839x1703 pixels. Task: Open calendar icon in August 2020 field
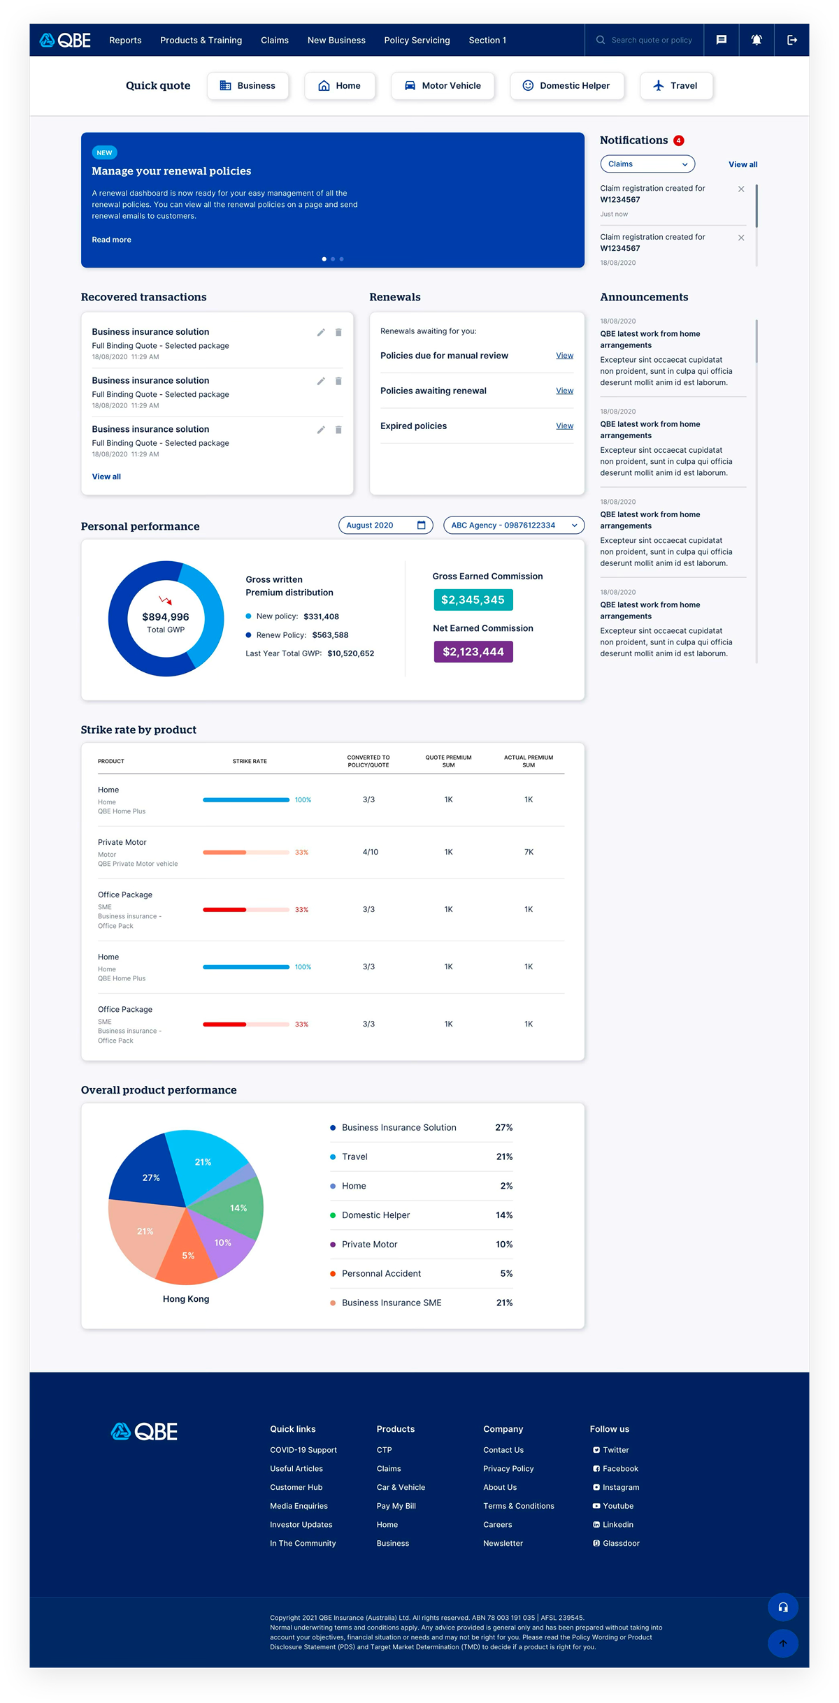tap(421, 526)
